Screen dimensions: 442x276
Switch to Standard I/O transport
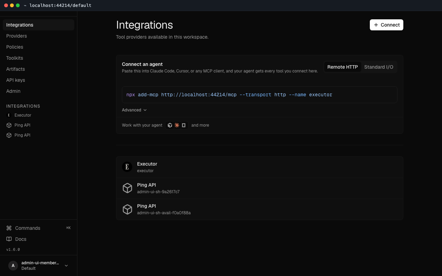379,67
